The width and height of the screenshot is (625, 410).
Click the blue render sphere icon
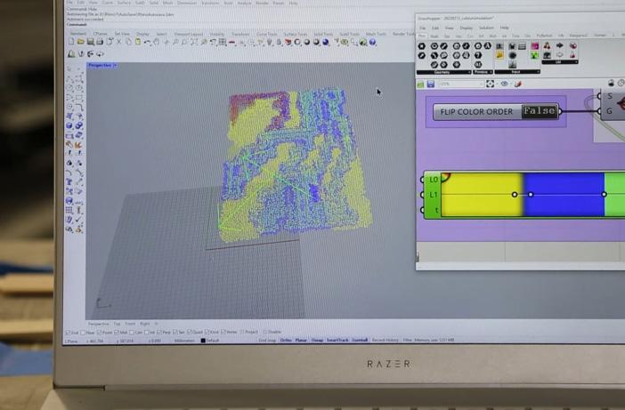tap(326, 42)
